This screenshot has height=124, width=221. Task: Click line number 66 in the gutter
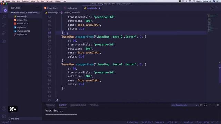pos(49,64)
